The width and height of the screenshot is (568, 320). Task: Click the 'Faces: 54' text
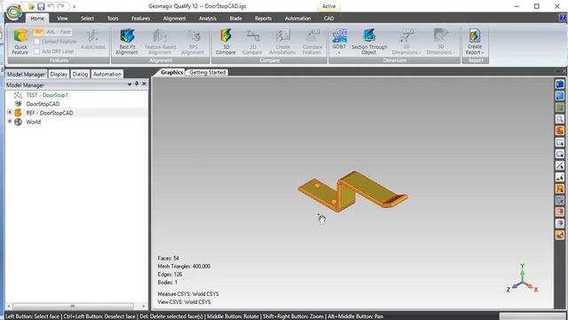click(168, 259)
